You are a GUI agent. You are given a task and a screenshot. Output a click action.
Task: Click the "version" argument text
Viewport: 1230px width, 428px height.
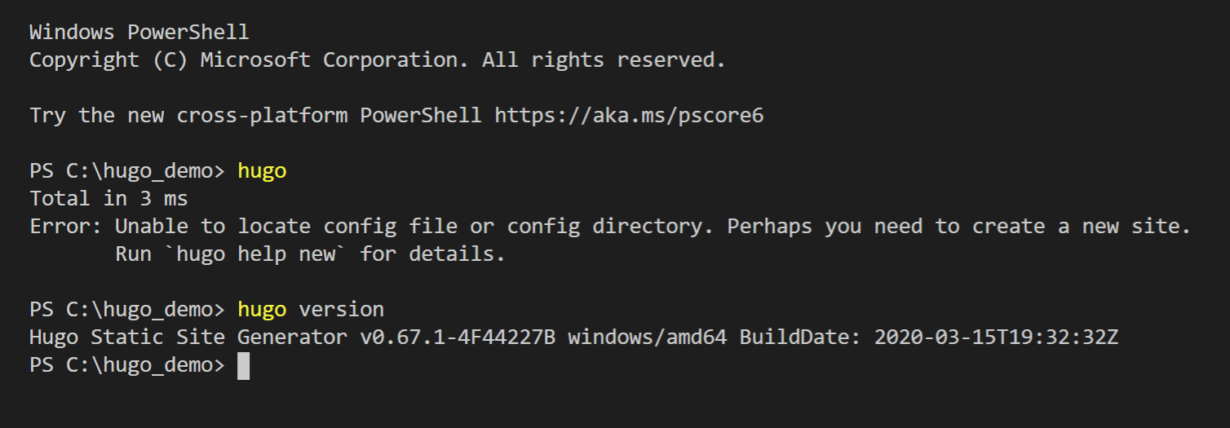coord(341,310)
